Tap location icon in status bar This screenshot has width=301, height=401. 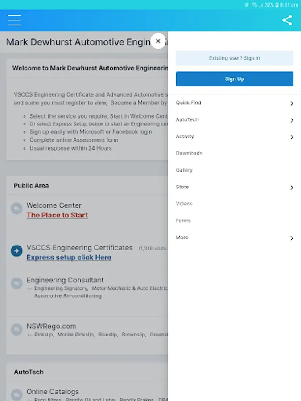247,5
